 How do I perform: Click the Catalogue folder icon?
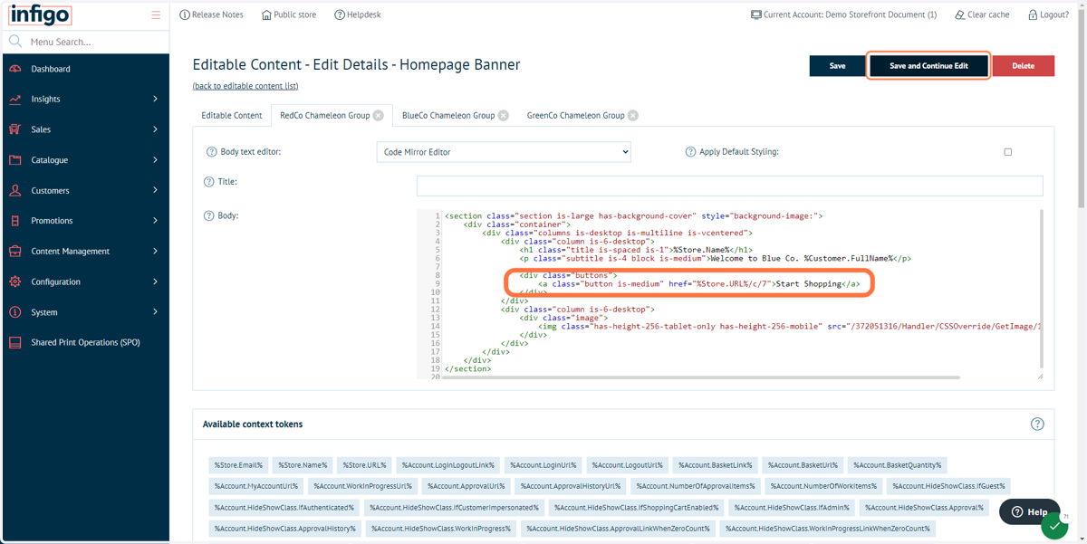(15, 160)
